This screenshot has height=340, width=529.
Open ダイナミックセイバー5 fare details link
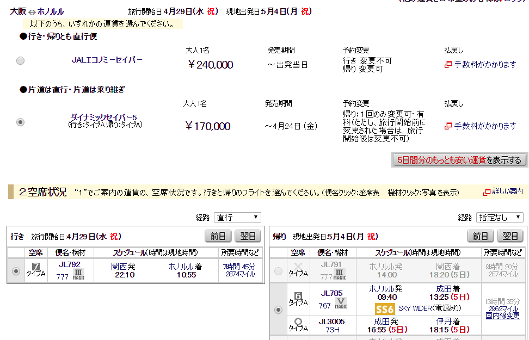click(x=103, y=118)
